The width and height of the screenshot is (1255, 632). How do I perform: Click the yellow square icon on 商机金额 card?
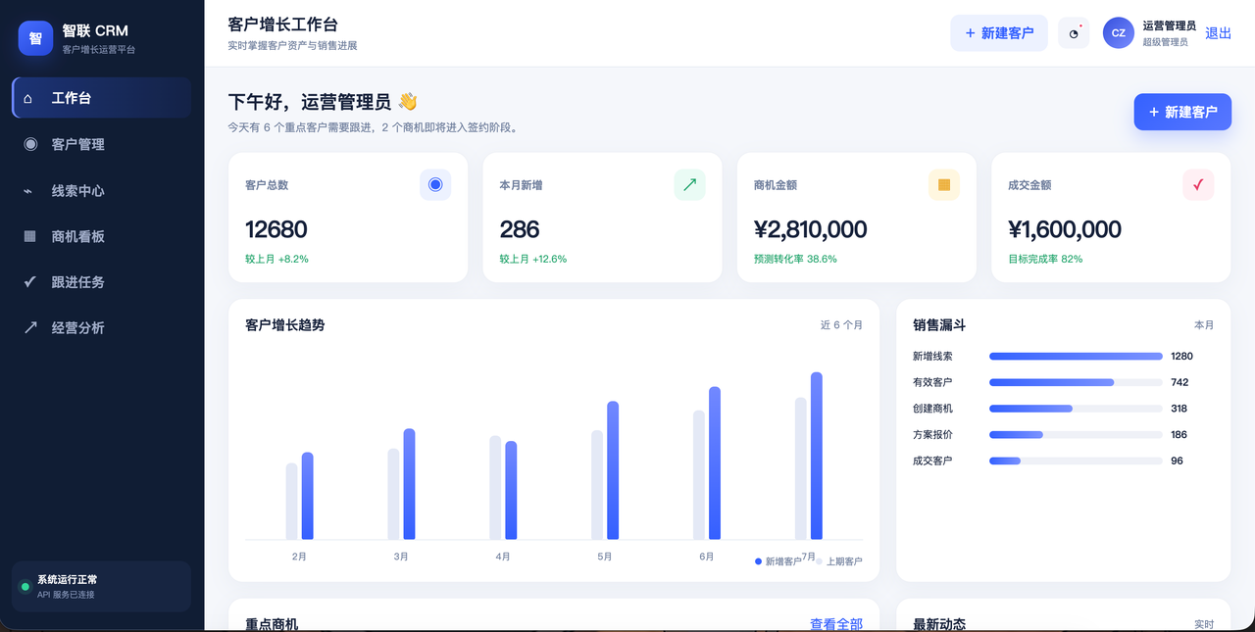click(944, 184)
